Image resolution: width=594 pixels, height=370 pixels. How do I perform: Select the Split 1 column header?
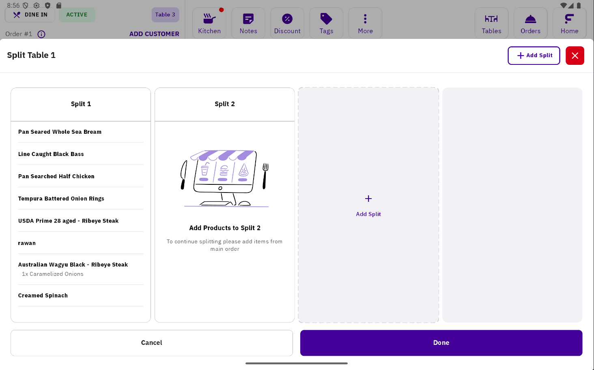81,104
